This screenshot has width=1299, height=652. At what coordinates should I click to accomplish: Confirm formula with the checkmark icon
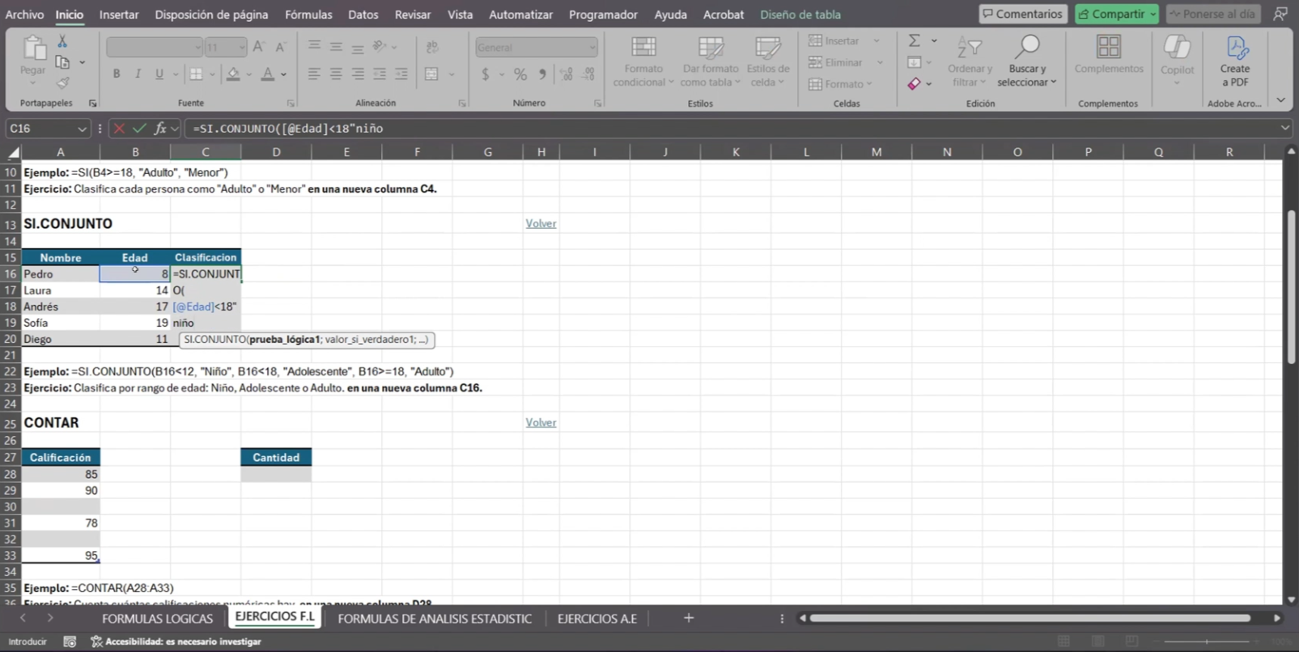tap(139, 129)
